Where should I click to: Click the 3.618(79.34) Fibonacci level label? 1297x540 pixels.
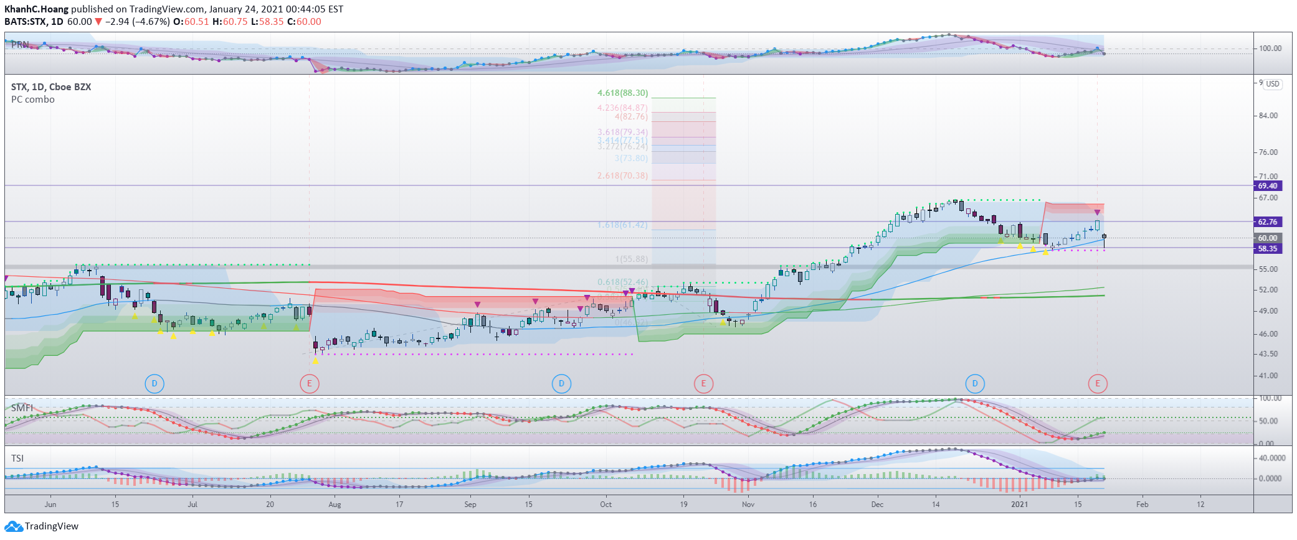(622, 133)
